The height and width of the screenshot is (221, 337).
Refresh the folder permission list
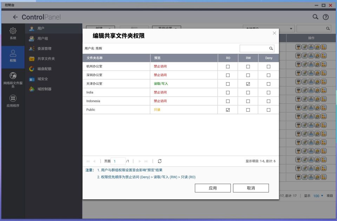point(159,161)
